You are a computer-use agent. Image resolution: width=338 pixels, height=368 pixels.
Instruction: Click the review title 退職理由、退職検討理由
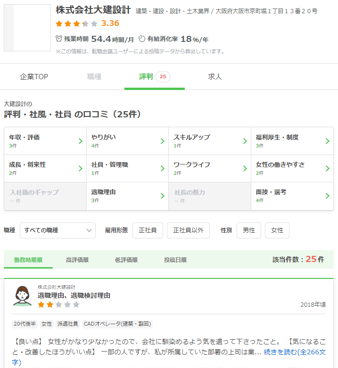click(74, 295)
